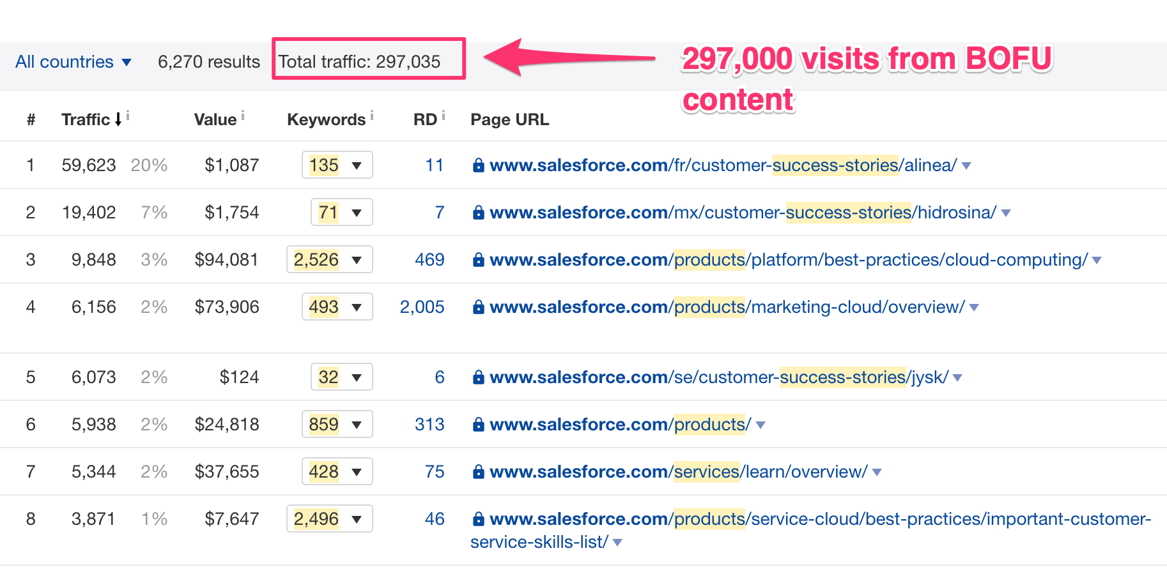Open the hidrosina customer success story URL
Screen dimensions: 1167x567
(x=743, y=213)
